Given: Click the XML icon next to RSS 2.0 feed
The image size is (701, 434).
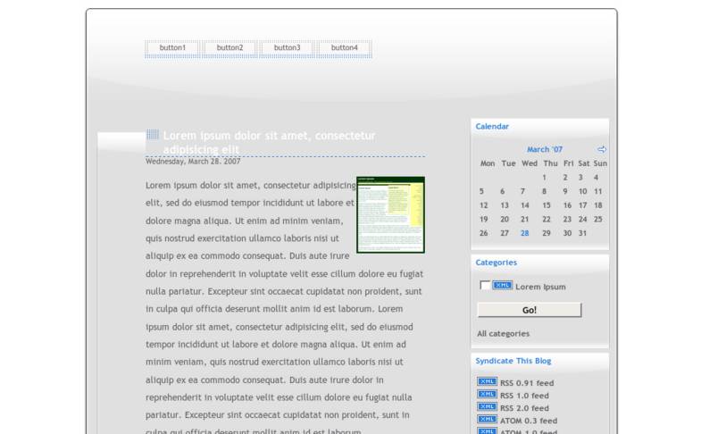Looking at the screenshot, I should click(x=487, y=407).
